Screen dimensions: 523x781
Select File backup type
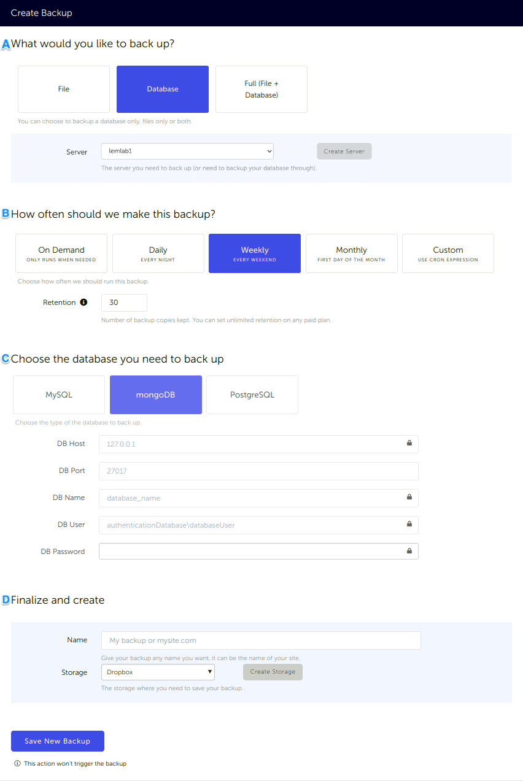[64, 89]
